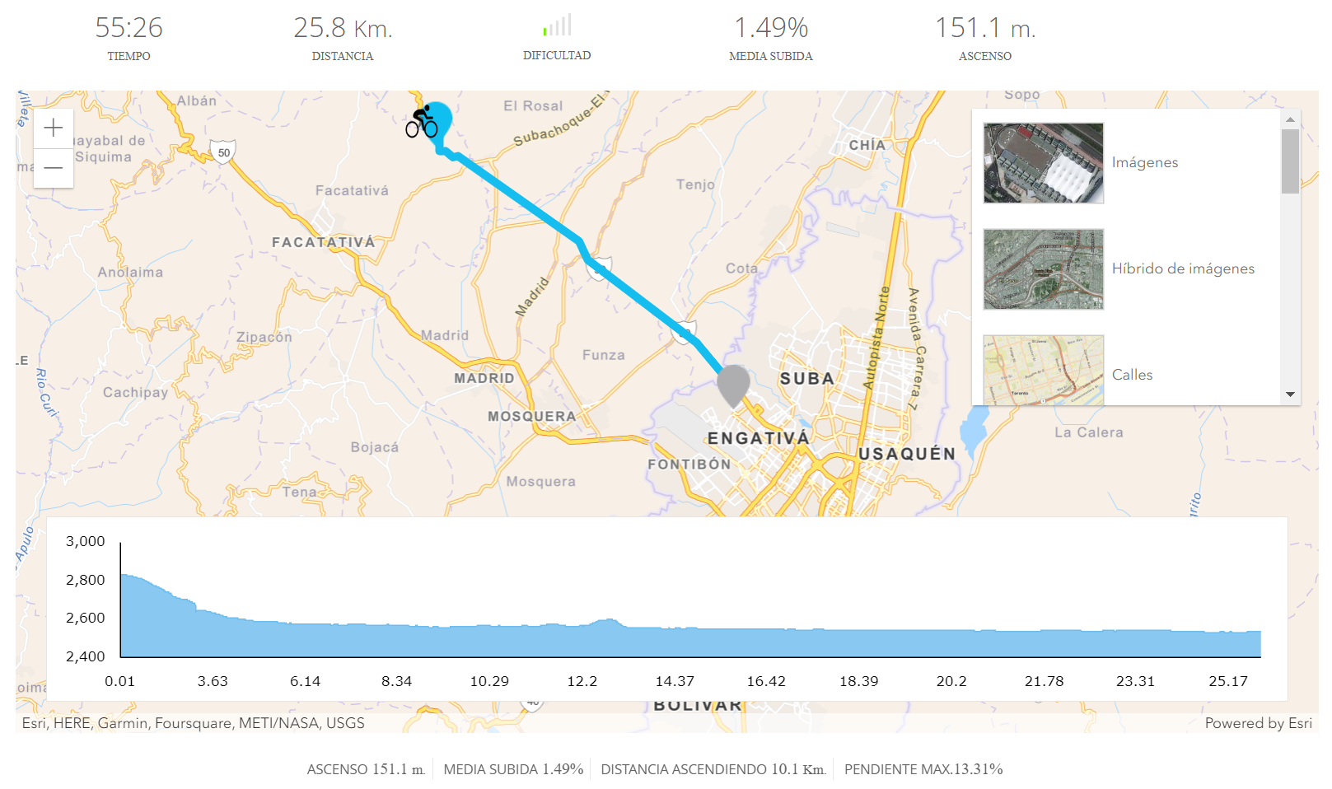Click the Powered by Esri link
The height and width of the screenshot is (789, 1332).
tap(1259, 723)
